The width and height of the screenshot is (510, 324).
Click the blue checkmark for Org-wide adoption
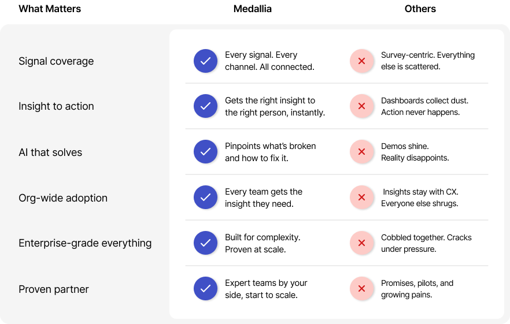tap(205, 198)
